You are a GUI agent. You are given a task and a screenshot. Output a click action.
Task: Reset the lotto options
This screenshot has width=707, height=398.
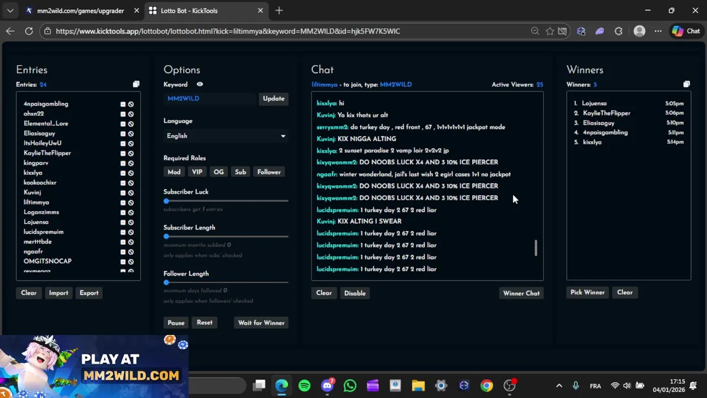point(204,323)
